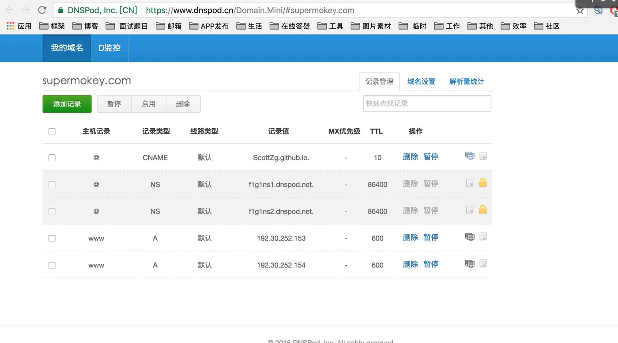Pause the 192.30.252.154 A record
This screenshot has width=618, height=343.
(x=431, y=264)
